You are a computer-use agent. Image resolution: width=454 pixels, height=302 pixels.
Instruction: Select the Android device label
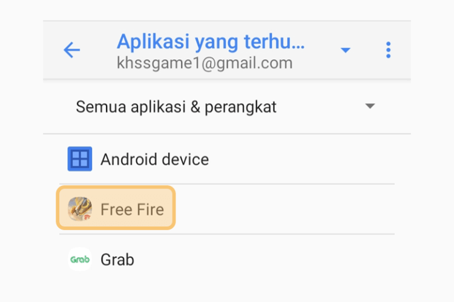tap(154, 159)
